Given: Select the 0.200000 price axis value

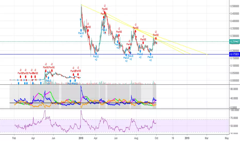Looking at the screenshot, I should [235, 51].
